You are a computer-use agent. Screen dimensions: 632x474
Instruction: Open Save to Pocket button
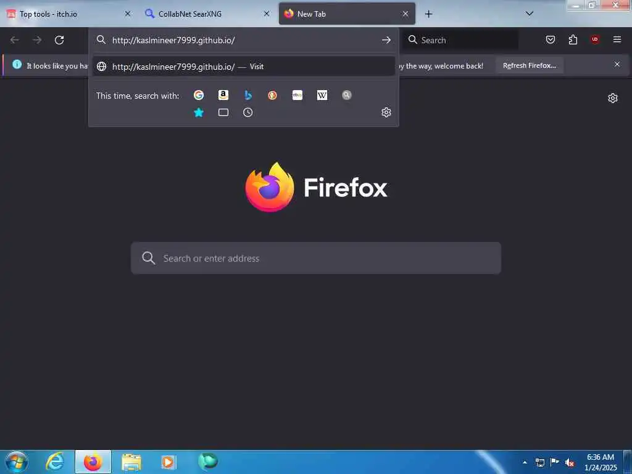[551, 39]
